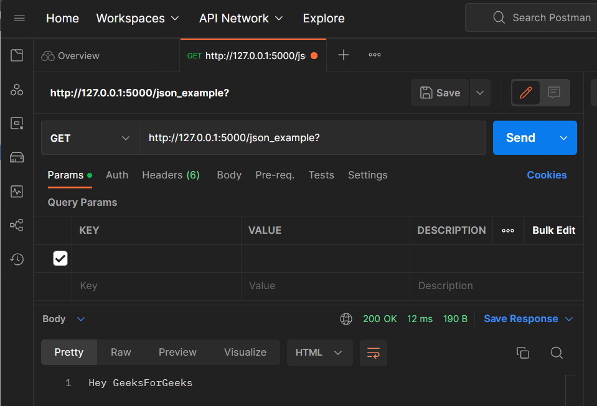Save the current request
The image size is (597, 406).
click(440, 93)
